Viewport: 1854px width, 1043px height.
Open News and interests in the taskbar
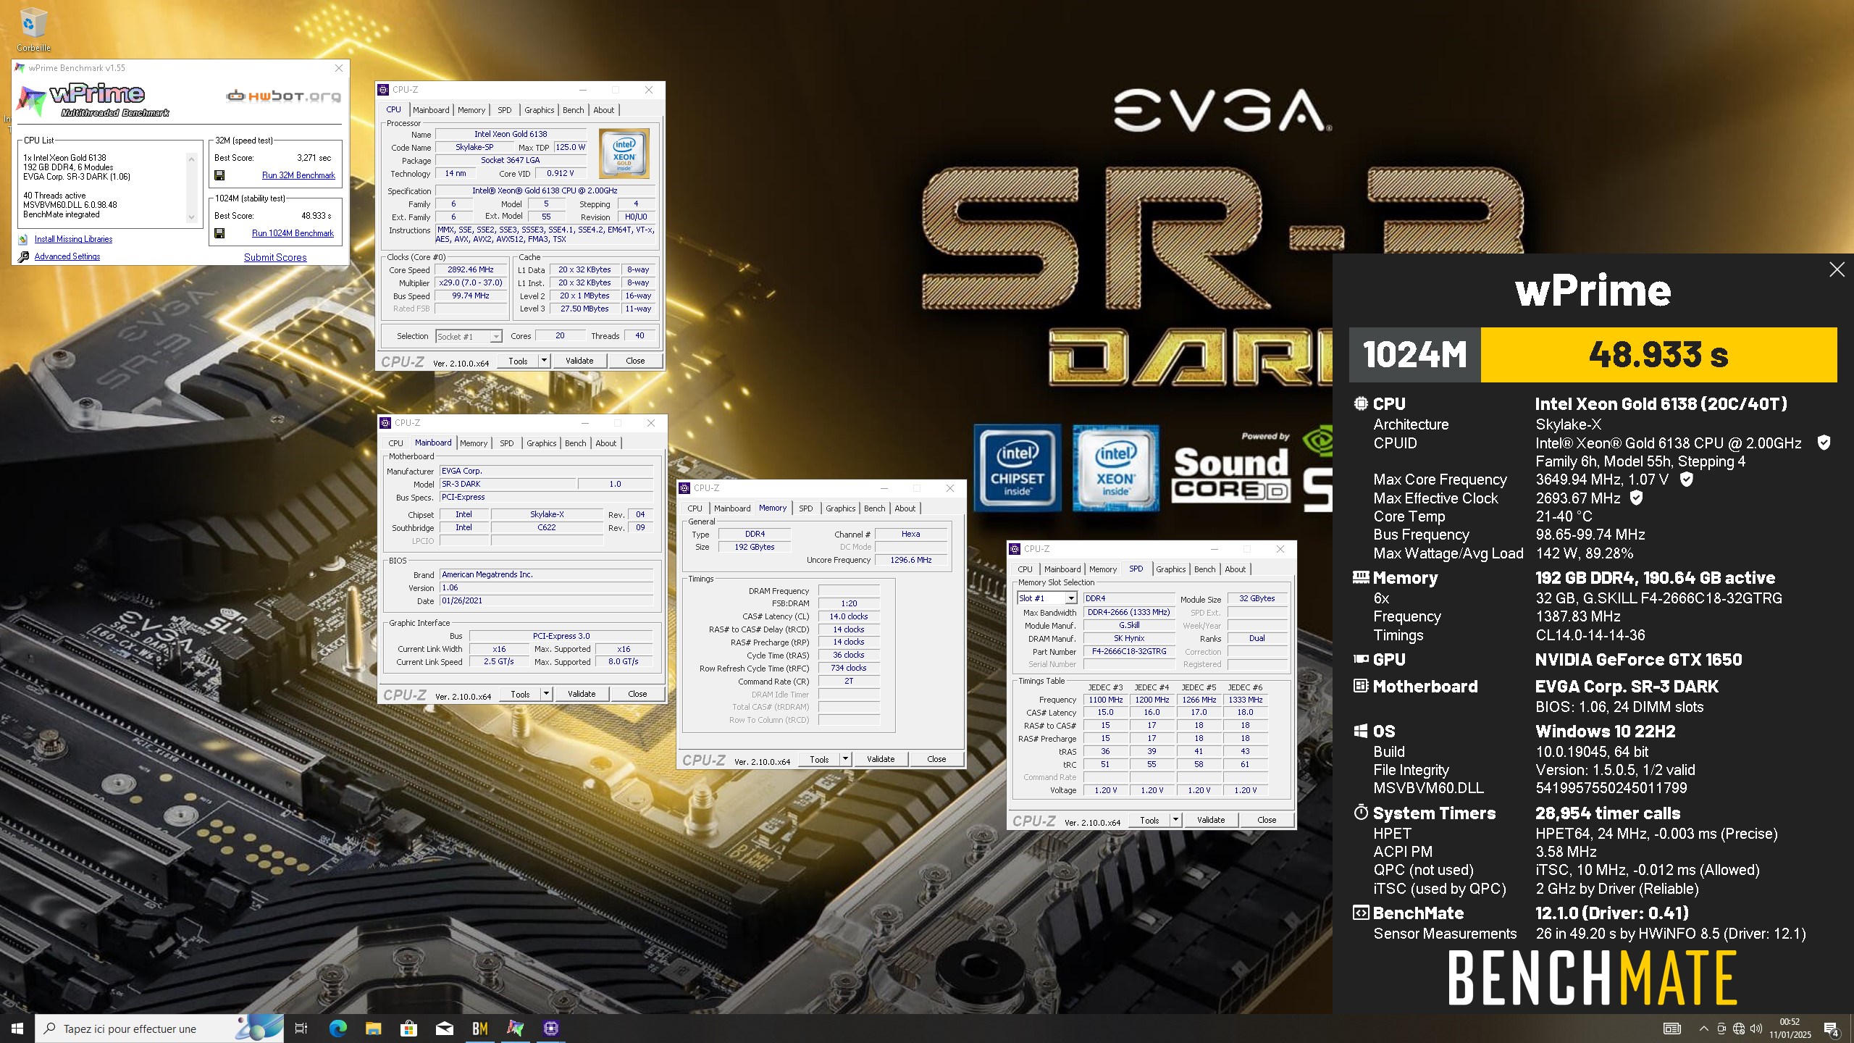click(x=1672, y=1029)
